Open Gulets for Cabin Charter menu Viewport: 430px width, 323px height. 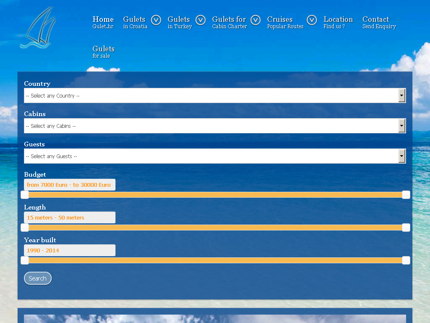click(230, 22)
